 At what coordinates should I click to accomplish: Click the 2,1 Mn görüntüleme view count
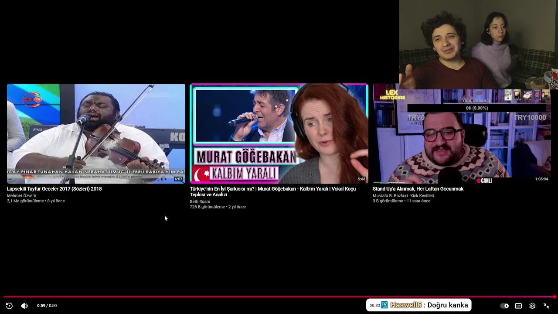pyautogui.click(x=25, y=201)
